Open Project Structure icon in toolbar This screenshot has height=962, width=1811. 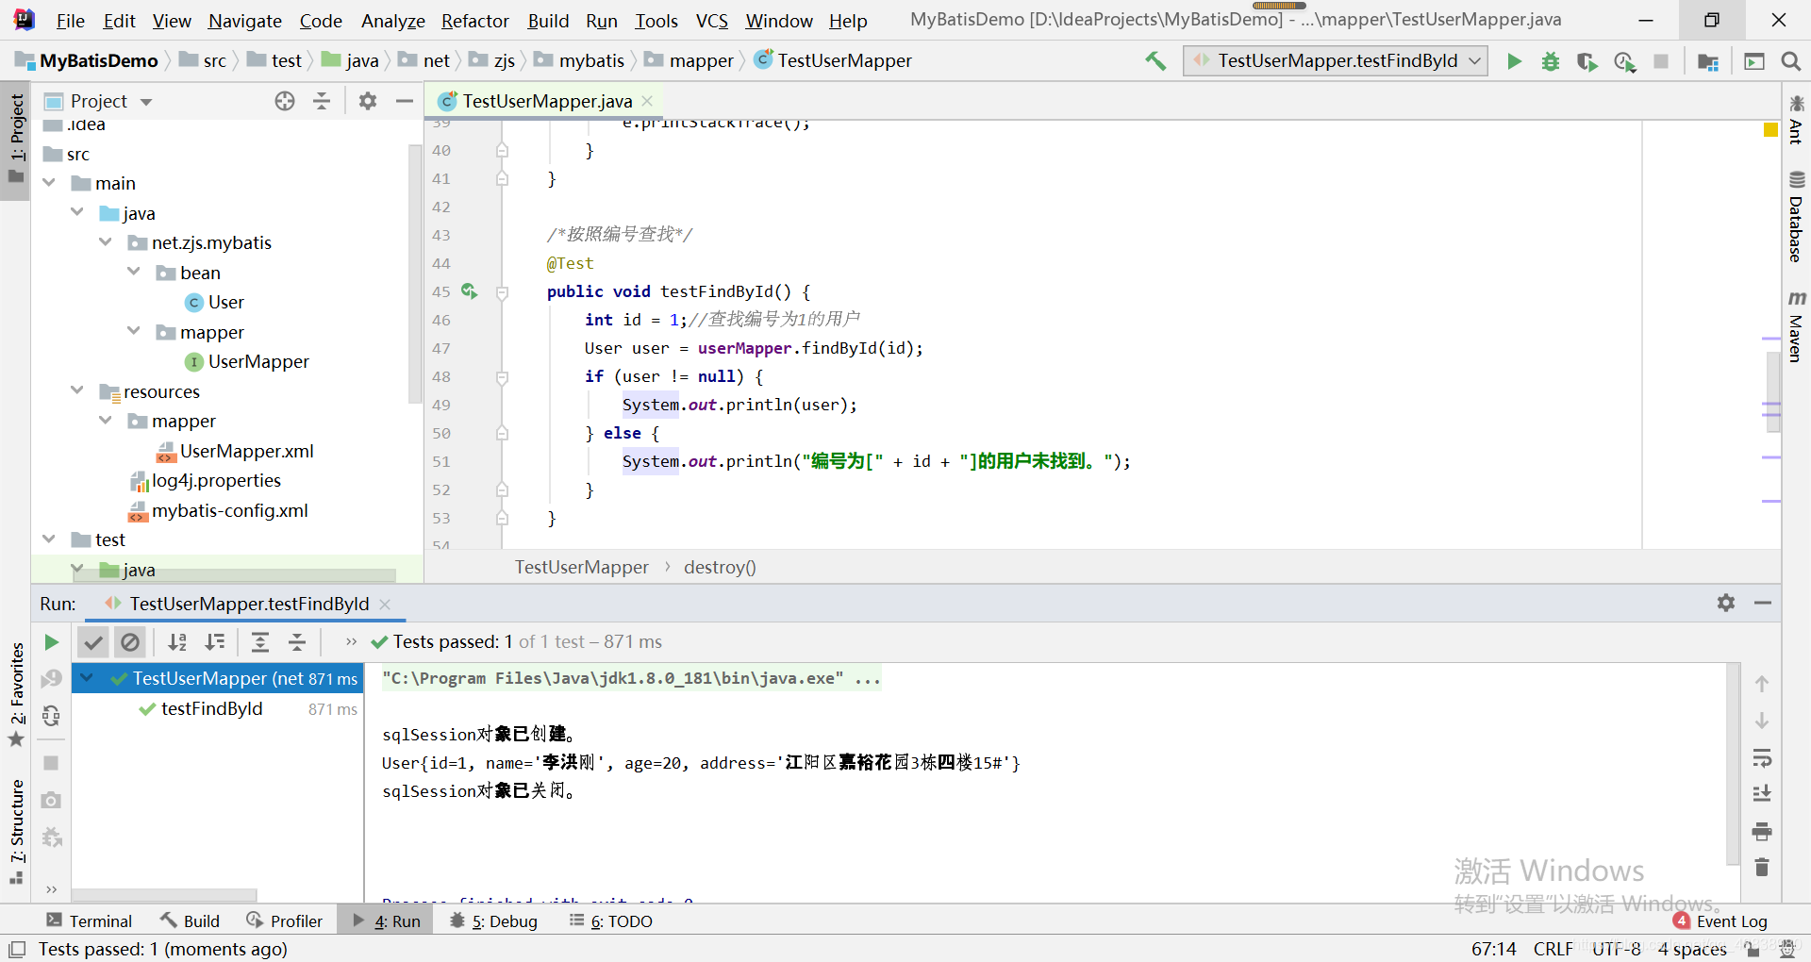1708,61
